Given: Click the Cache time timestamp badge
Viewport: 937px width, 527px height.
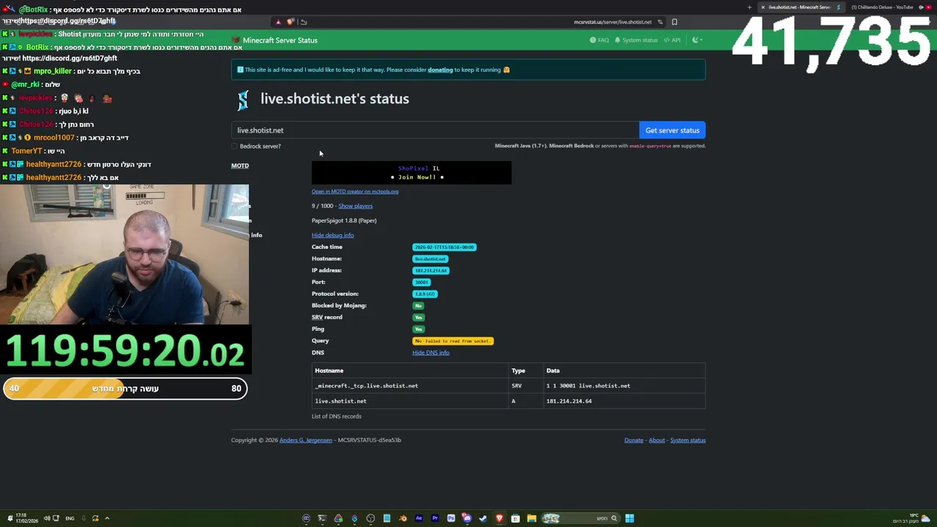Looking at the screenshot, I should point(444,247).
